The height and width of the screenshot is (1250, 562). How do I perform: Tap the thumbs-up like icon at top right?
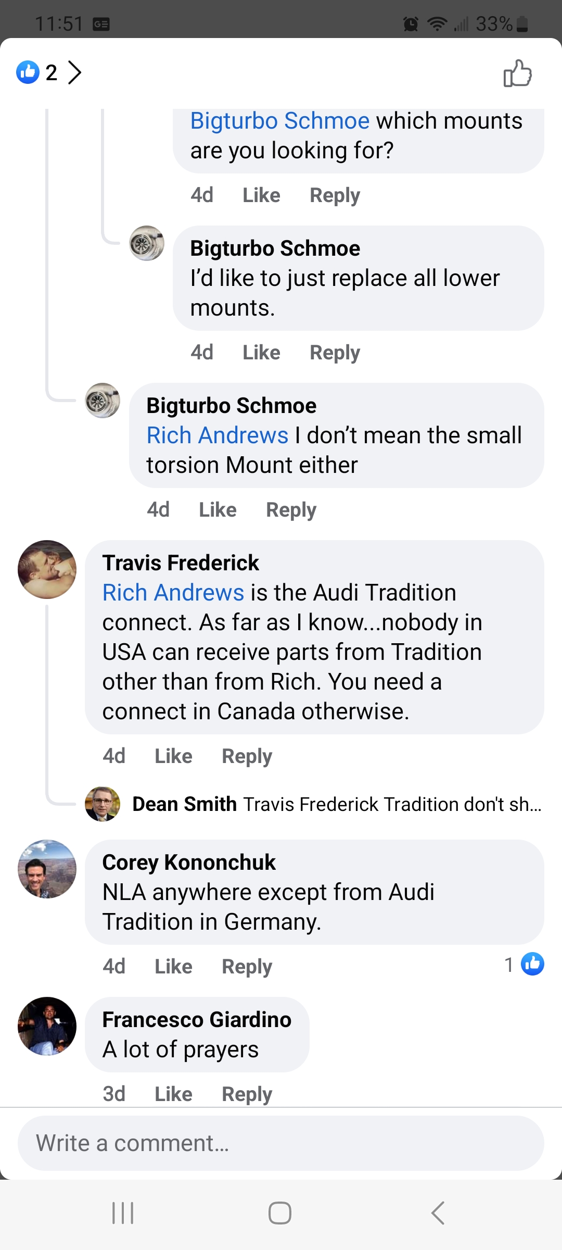[x=517, y=73]
